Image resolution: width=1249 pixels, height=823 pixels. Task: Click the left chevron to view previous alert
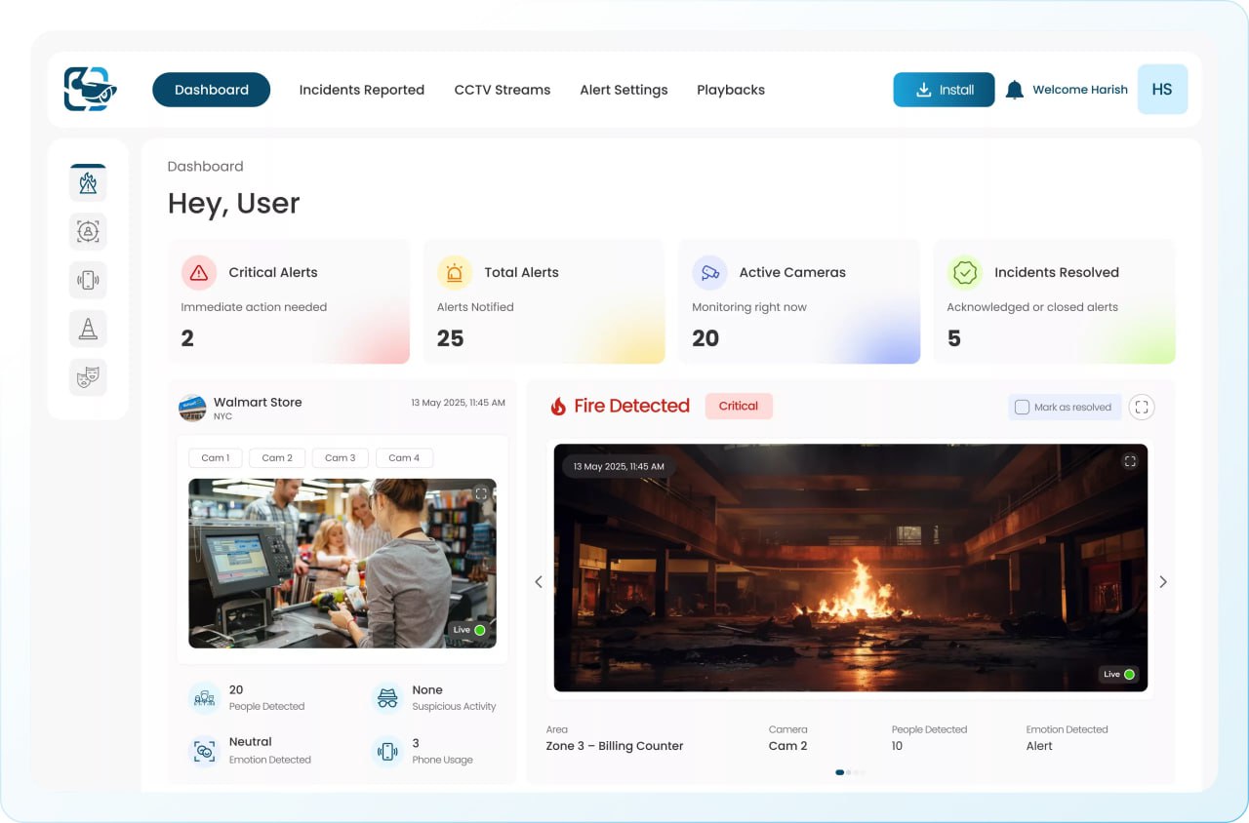click(538, 581)
